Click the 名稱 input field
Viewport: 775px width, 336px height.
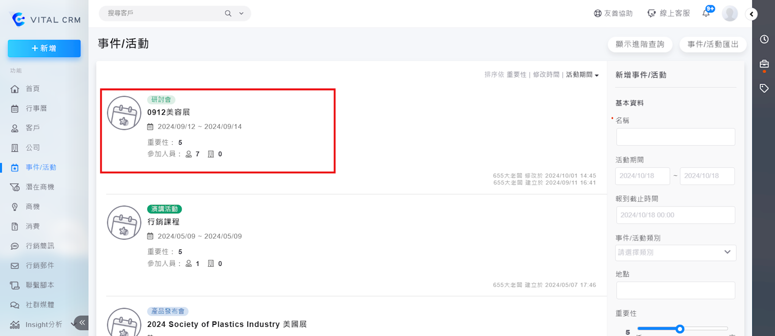coord(675,137)
